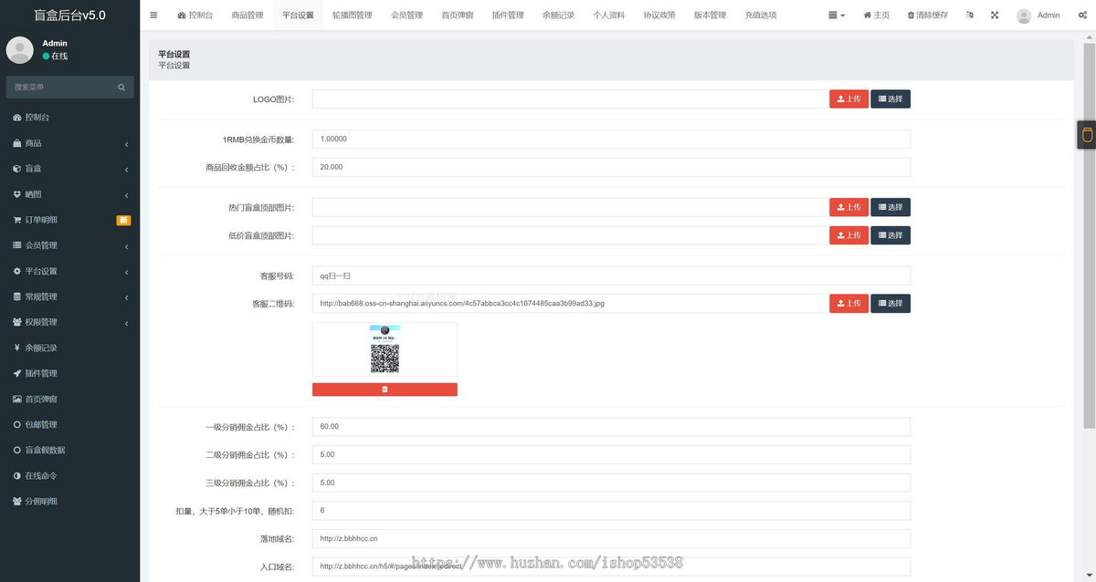The width and height of the screenshot is (1096, 582).
Task: Focus the 落地域名 field
Action: (x=611, y=538)
